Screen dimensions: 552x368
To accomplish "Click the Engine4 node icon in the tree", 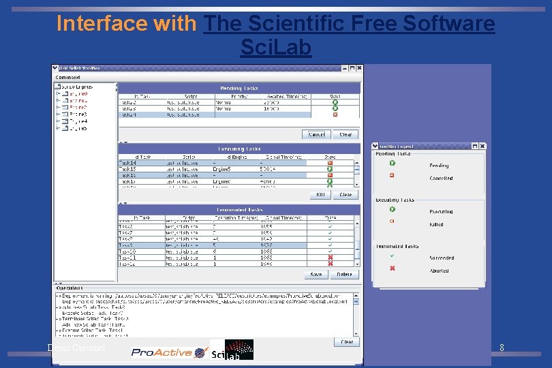I will click(65, 121).
